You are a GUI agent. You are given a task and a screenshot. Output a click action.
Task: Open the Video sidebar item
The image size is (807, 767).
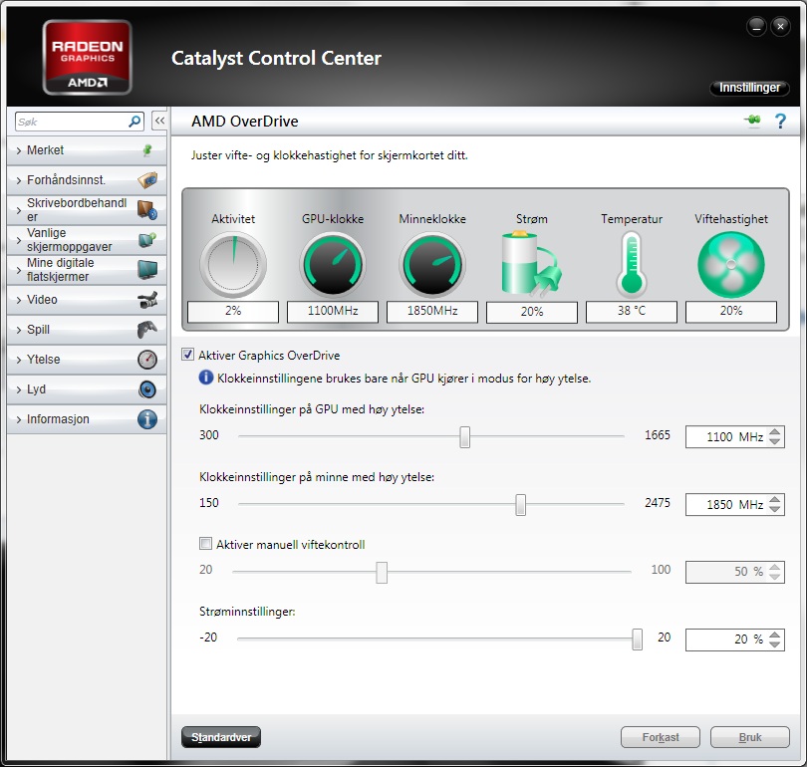87,300
